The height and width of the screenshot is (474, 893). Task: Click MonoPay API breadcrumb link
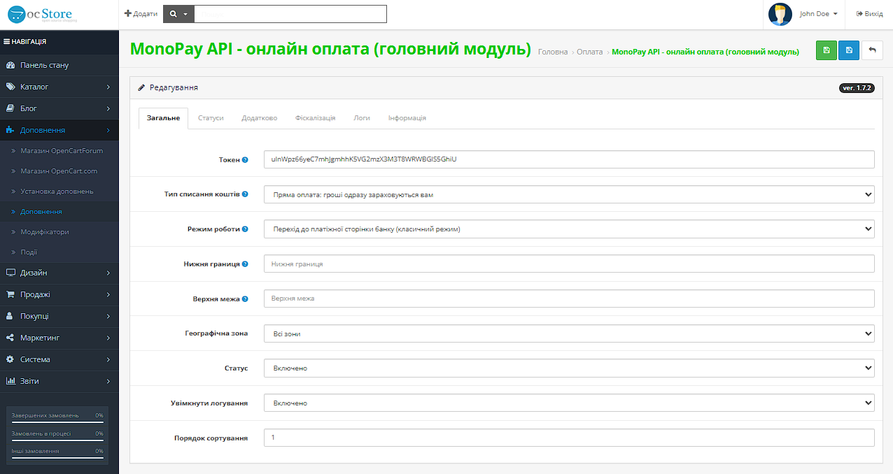(705, 52)
